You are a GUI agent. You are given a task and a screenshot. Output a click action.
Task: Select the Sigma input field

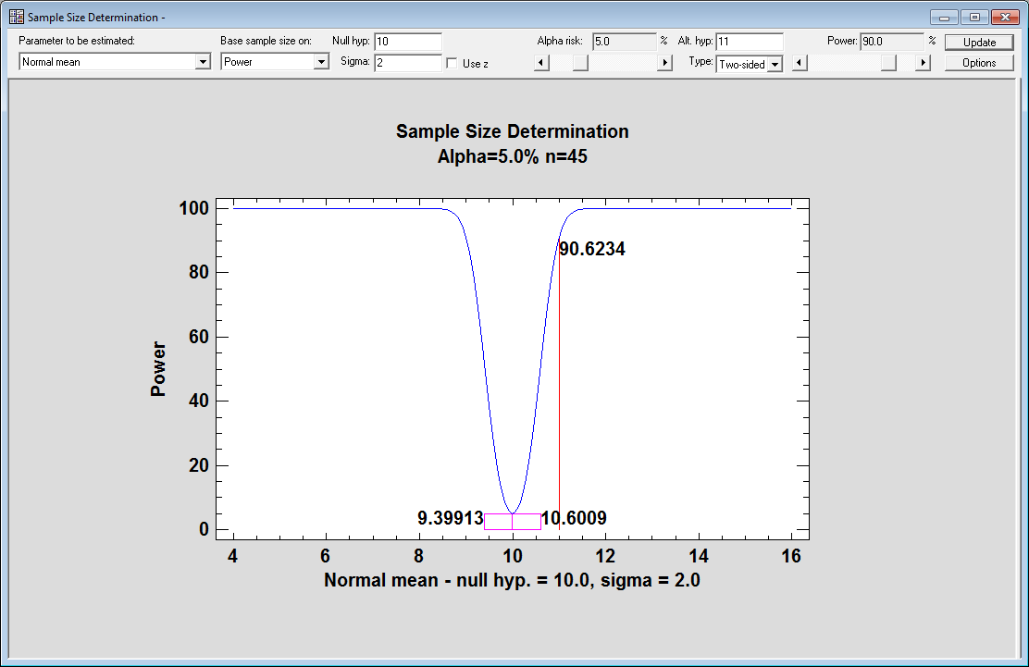pos(407,63)
